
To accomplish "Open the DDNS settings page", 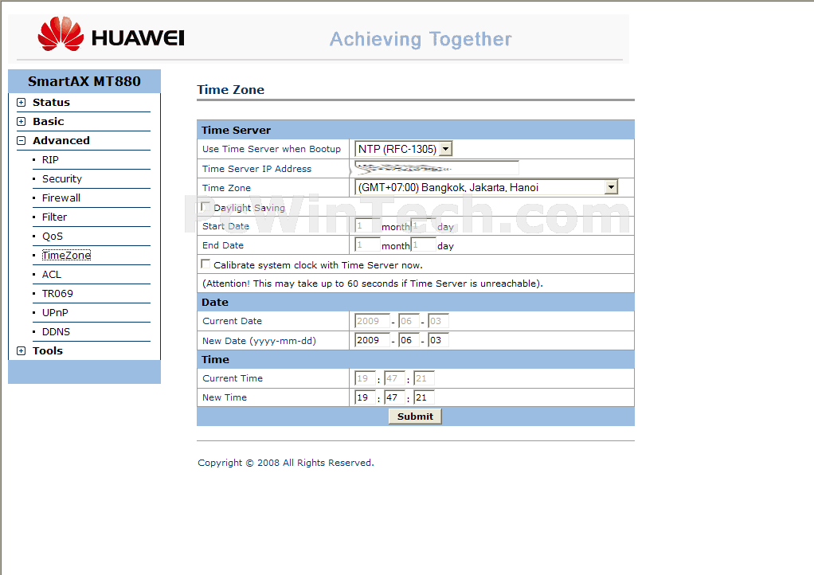I will (56, 332).
